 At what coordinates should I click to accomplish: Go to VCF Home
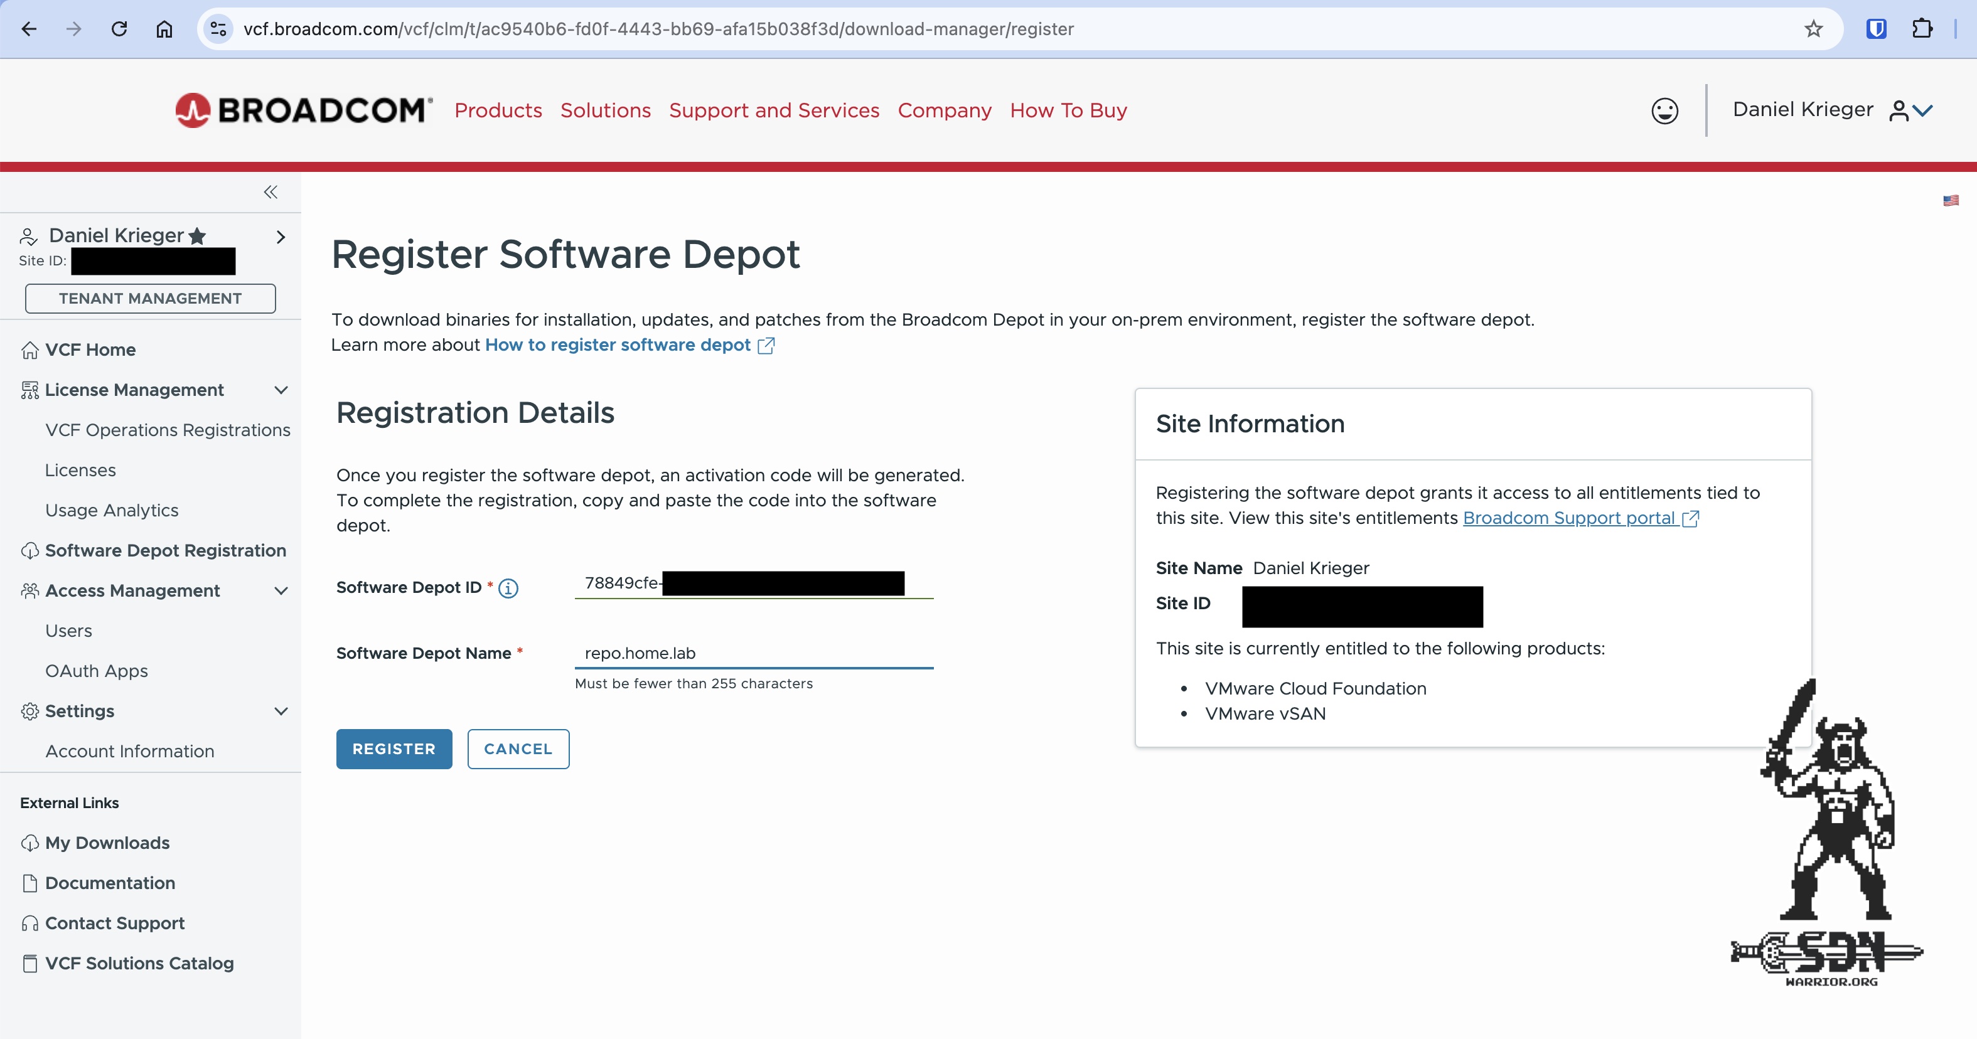(90, 350)
